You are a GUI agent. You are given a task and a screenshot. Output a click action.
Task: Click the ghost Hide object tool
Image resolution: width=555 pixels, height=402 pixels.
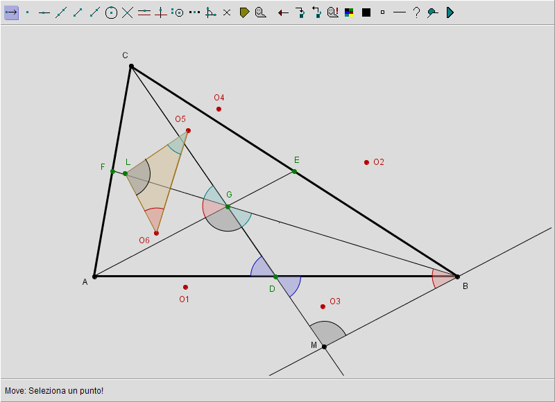[260, 12]
